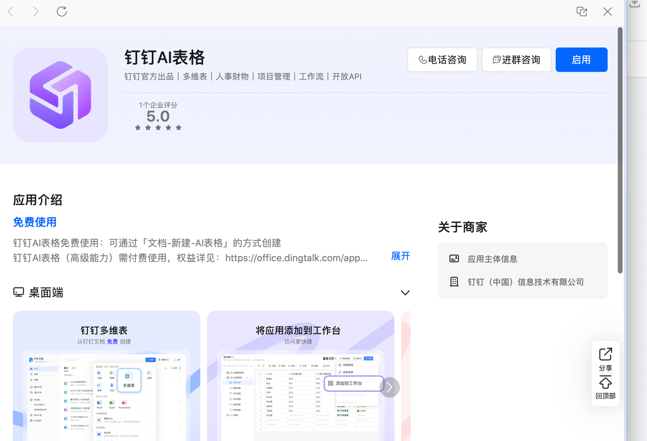Close the app detail panel
Screen dimensions: 647x441
(x=608, y=12)
